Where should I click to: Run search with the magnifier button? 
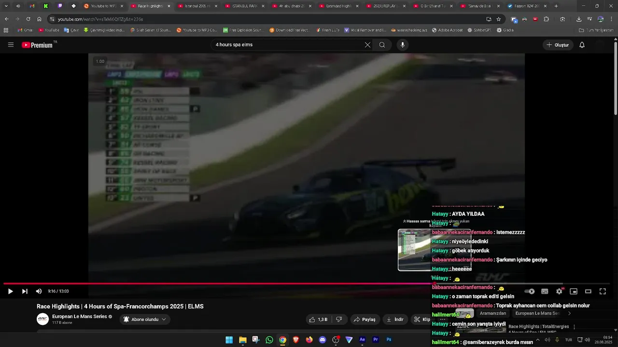pos(382,45)
